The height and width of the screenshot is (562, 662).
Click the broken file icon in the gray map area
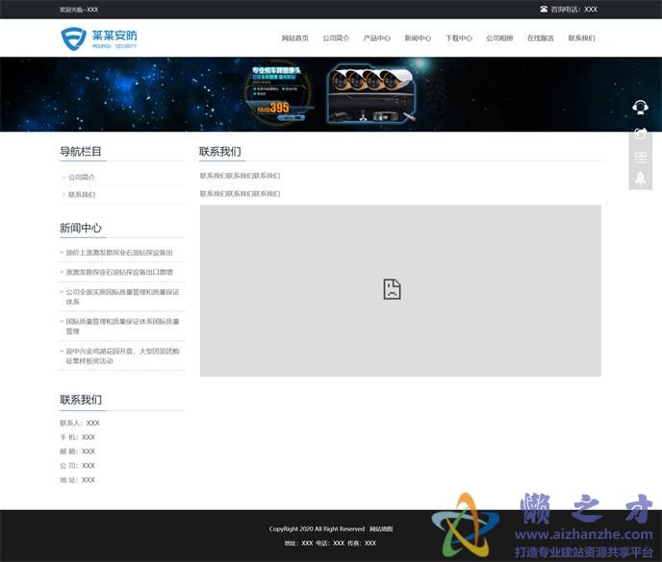[x=392, y=289]
